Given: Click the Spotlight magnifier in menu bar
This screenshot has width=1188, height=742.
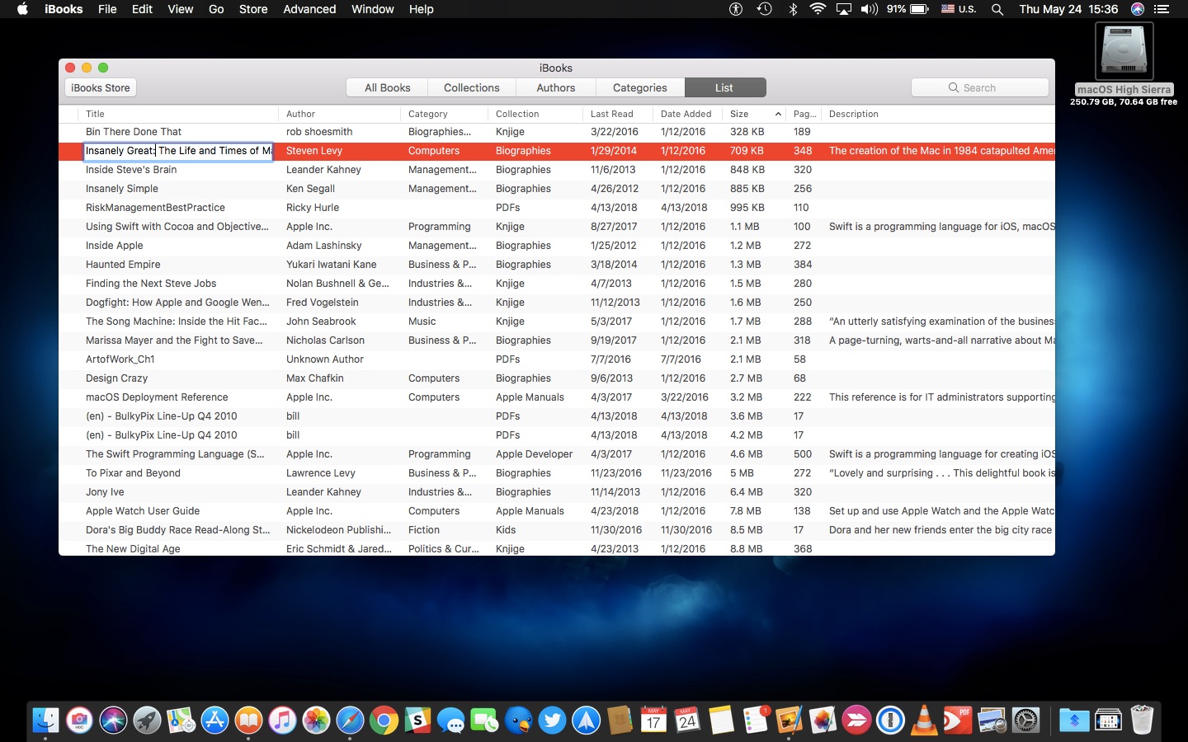Looking at the screenshot, I should click(997, 9).
